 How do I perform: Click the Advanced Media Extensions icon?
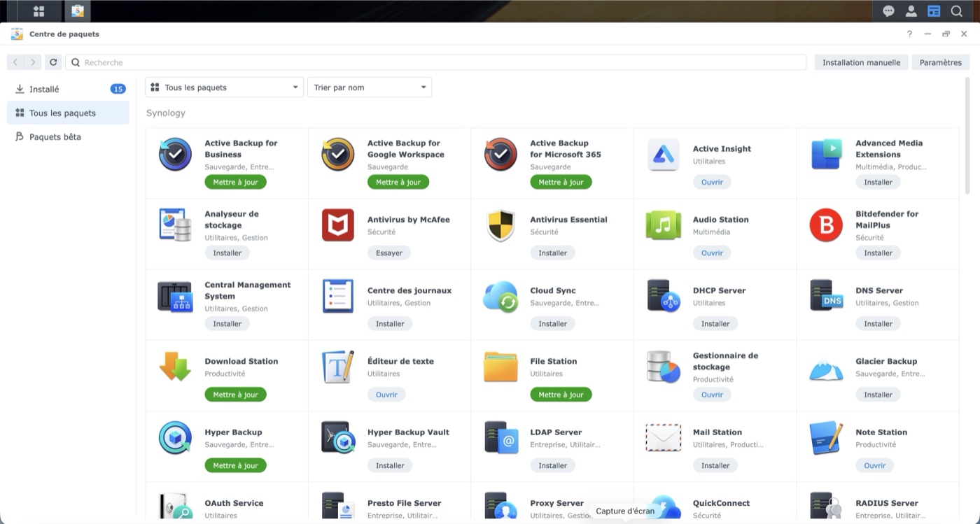(826, 155)
